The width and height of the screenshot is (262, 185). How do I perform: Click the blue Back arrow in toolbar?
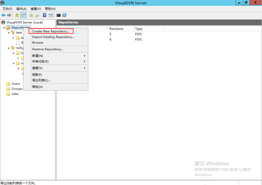point(3,15)
